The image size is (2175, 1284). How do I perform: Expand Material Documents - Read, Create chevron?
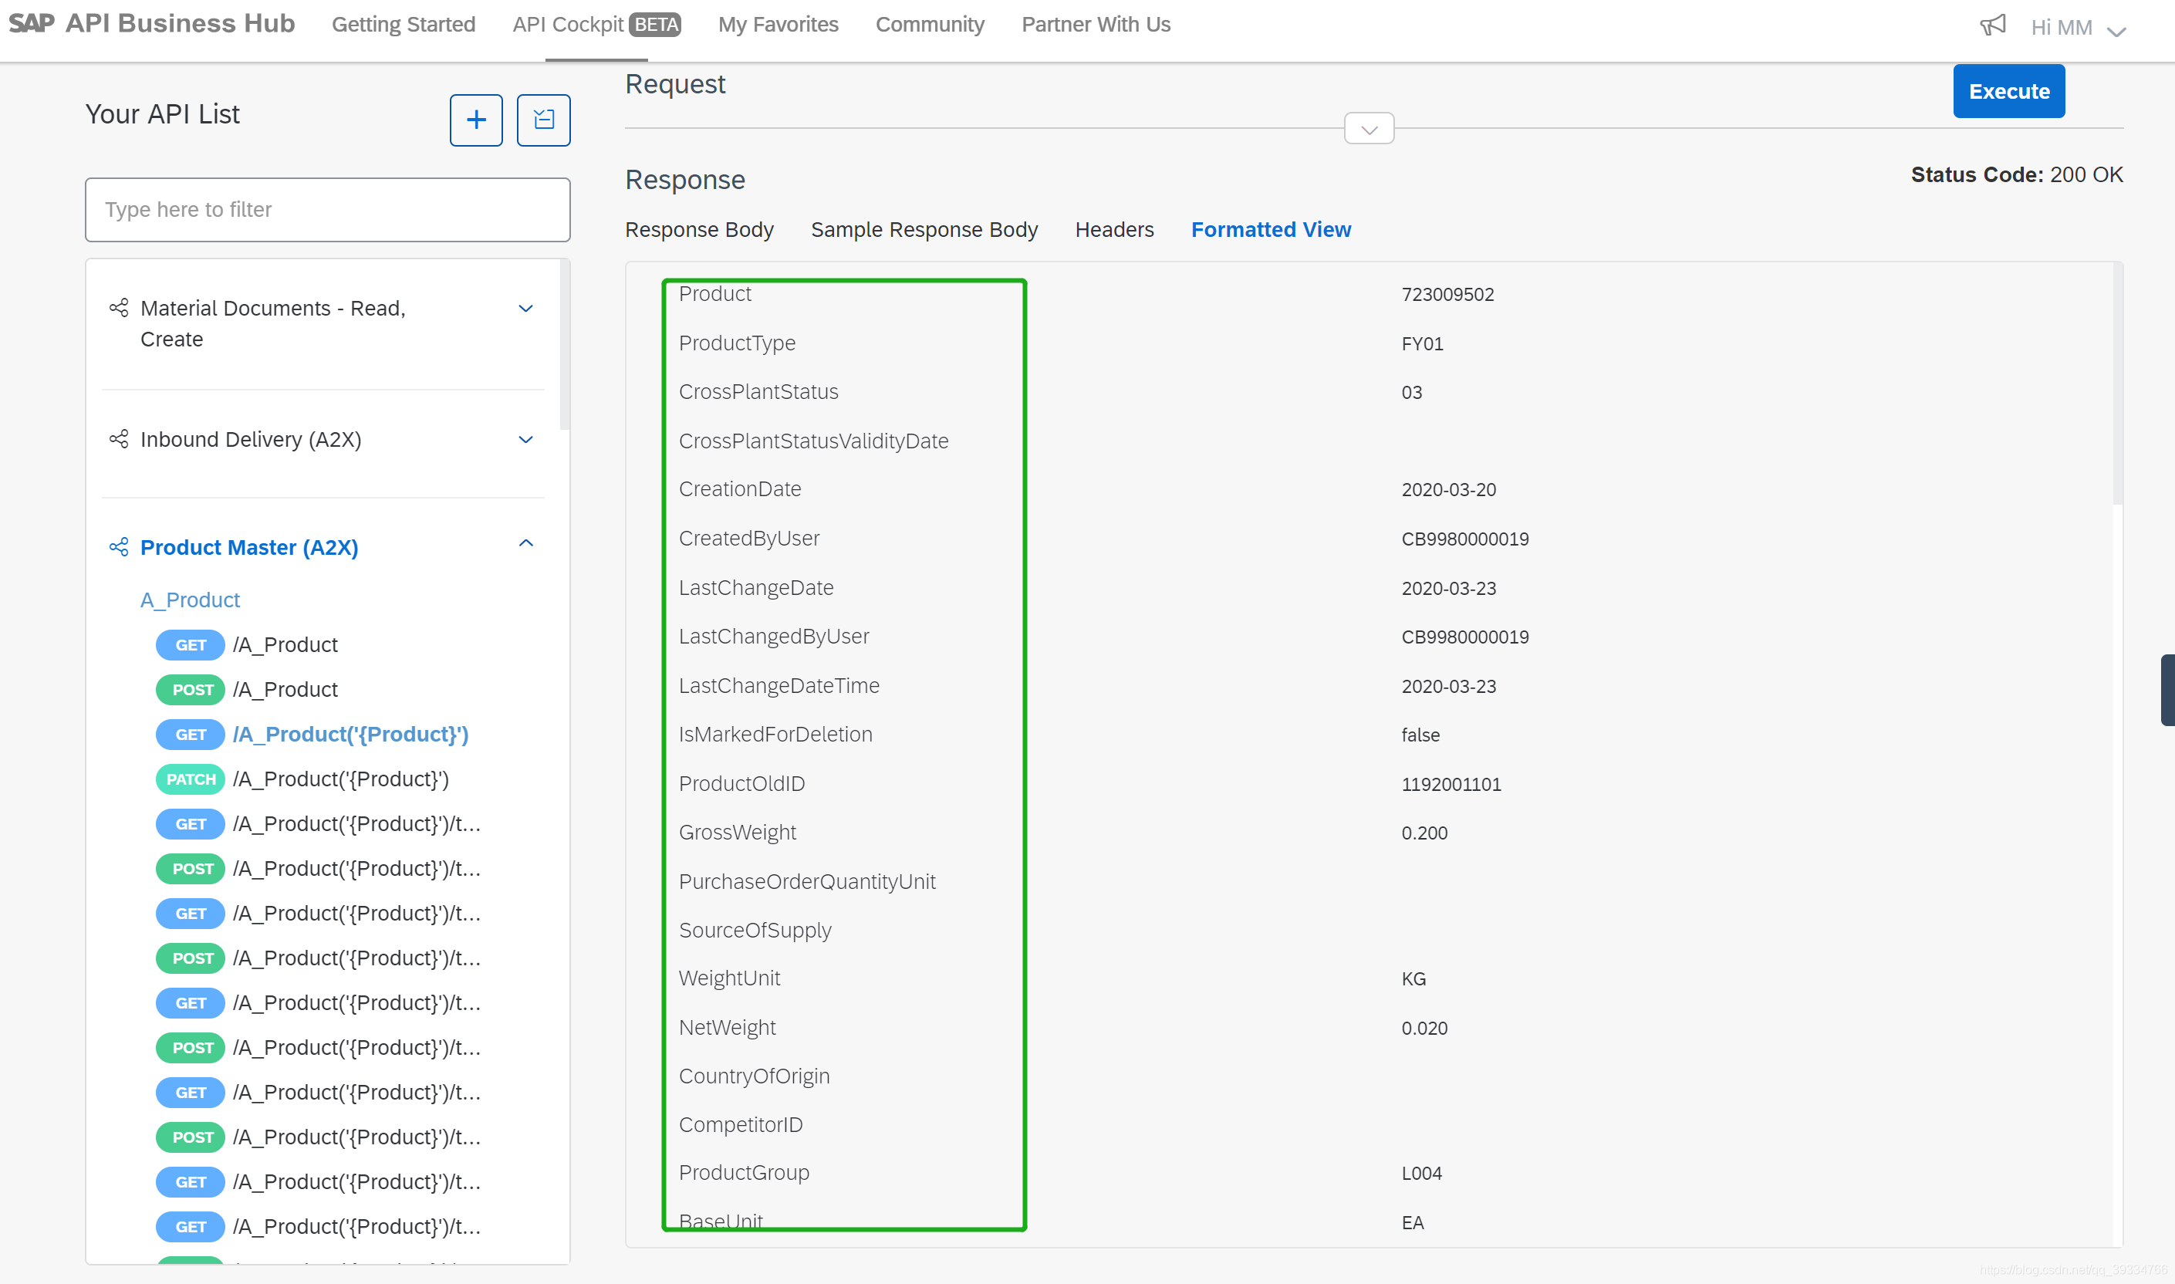[525, 308]
